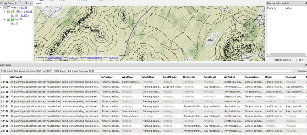
Task: Select table row 30161
Action: [x=5, y=106]
